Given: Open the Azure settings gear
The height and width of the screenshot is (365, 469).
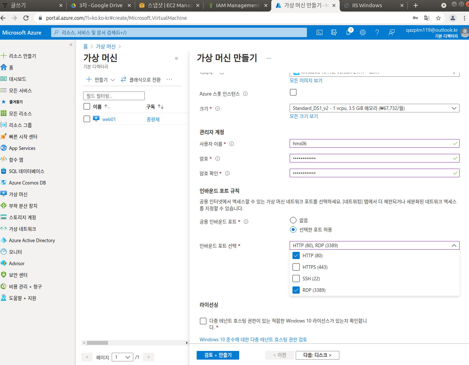Looking at the screenshot, I should click(x=363, y=32).
